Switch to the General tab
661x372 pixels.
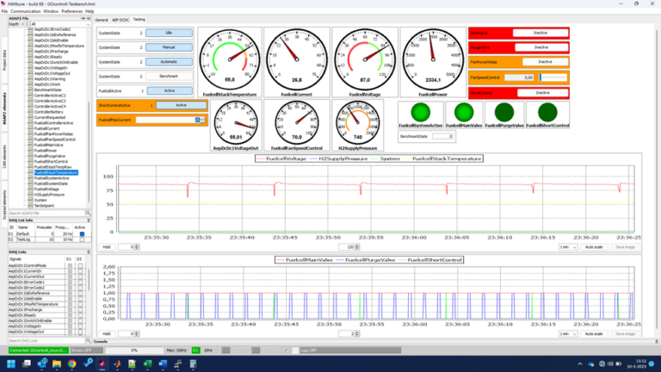pyautogui.click(x=102, y=20)
